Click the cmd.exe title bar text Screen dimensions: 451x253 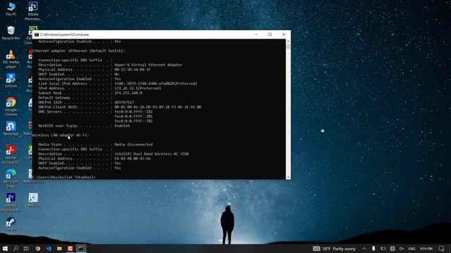(x=64, y=34)
